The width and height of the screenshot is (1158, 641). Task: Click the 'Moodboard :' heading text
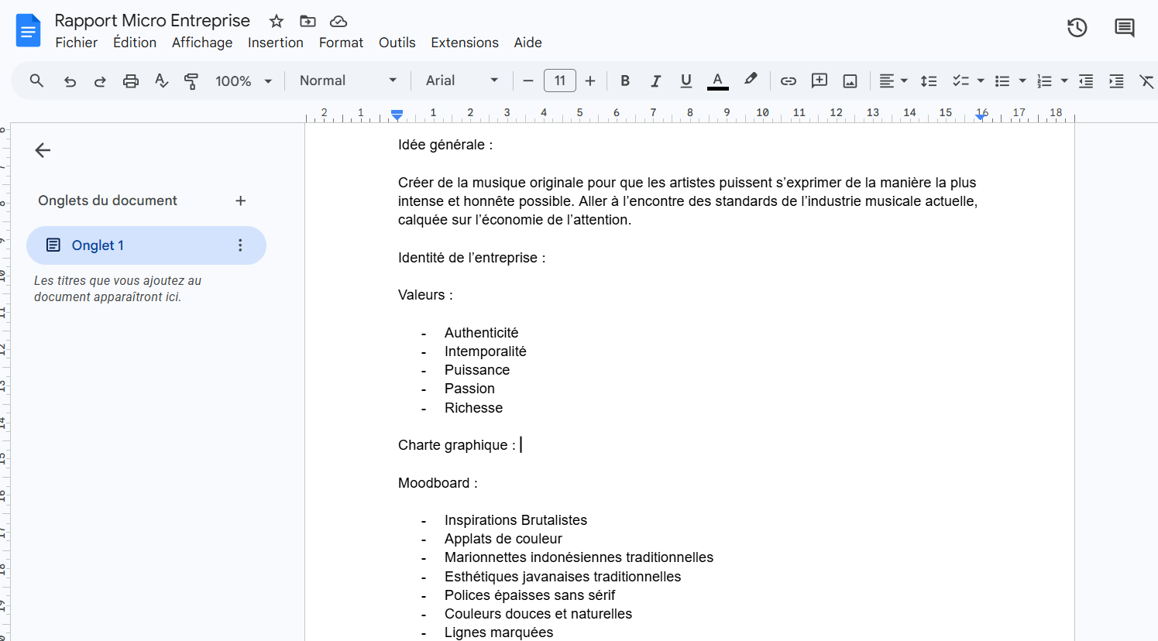point(438,483)
